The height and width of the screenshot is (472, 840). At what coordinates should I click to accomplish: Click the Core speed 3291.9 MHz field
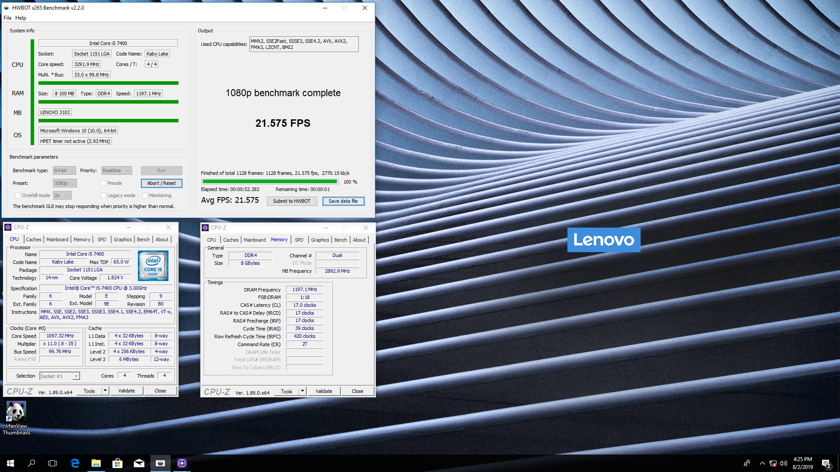pos(87,64)
